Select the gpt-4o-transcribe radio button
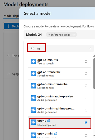Screen dimensions: 95x140 click(86, 74)
